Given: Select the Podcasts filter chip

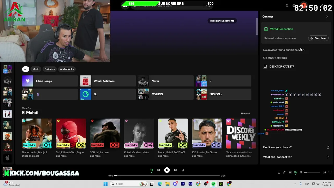Looking at the screenshot, I should coord(50,69).
